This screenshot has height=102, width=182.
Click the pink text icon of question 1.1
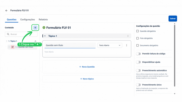pos(12,47)
